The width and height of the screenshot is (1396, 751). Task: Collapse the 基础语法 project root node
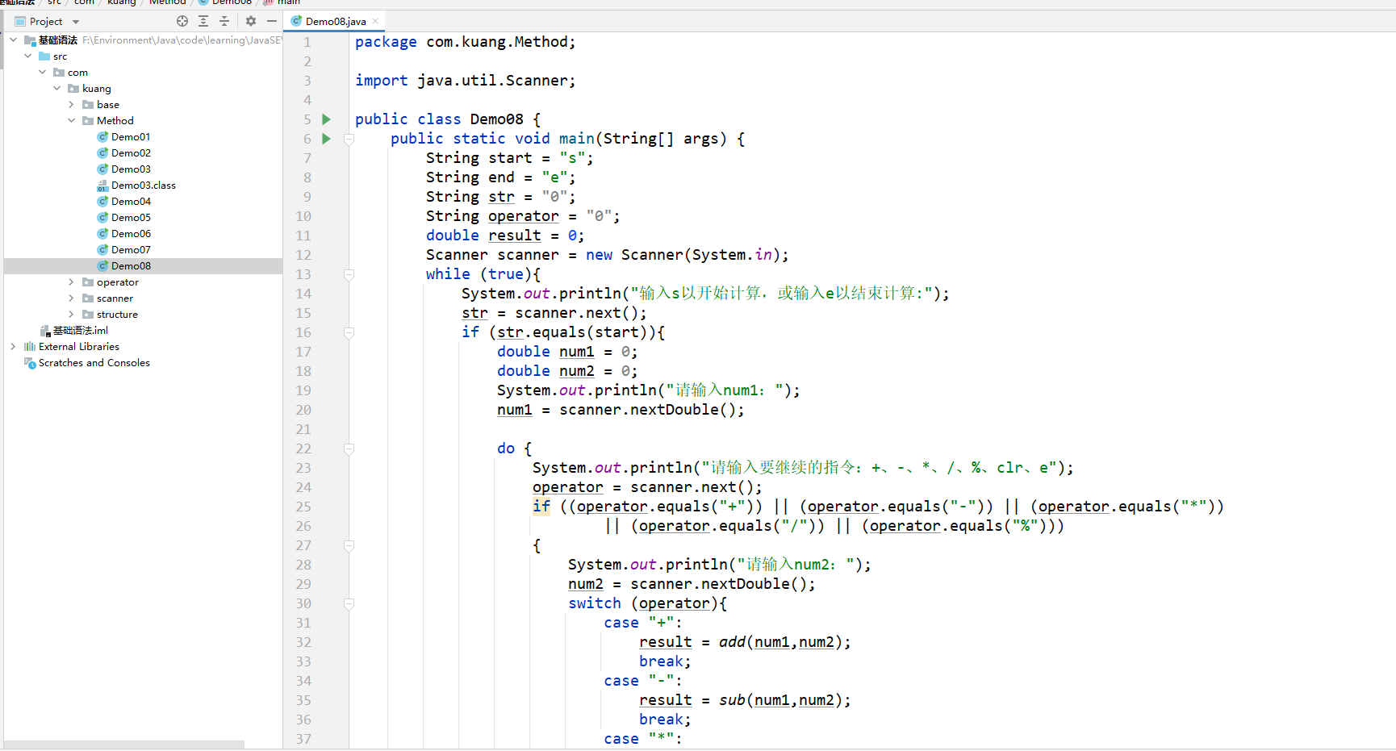click(14, 40)
